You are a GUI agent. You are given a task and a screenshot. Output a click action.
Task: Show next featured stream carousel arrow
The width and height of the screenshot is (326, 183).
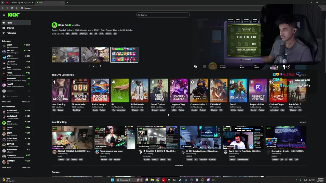[101, 66]
